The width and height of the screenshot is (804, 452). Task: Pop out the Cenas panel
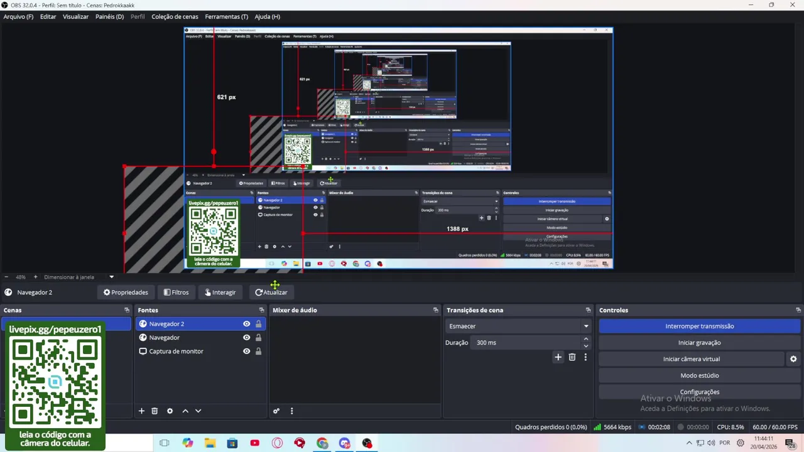(x=127, y=310)
